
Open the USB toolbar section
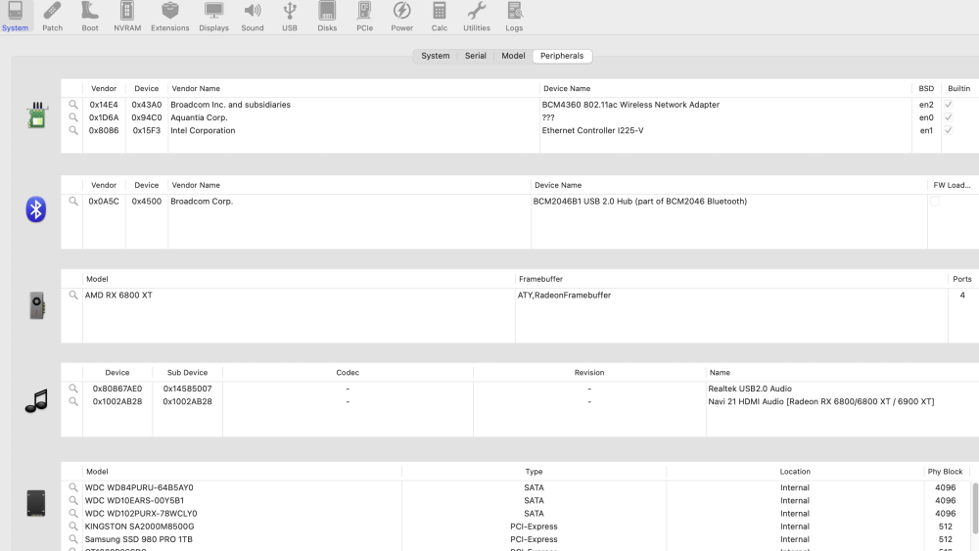(x=290, y=17)
